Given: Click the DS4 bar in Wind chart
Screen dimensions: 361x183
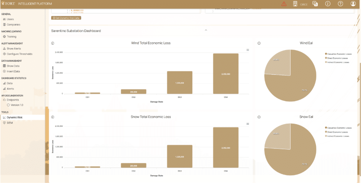Looking at the screenshot, I should point(226,74).
